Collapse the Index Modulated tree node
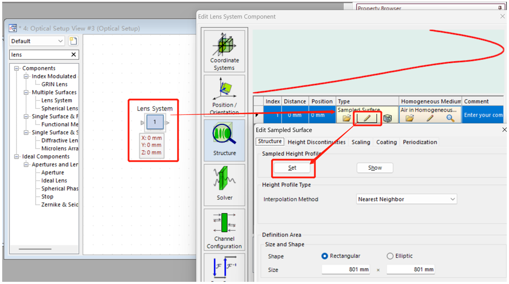The image size is (509, 284). click(26, 76)
